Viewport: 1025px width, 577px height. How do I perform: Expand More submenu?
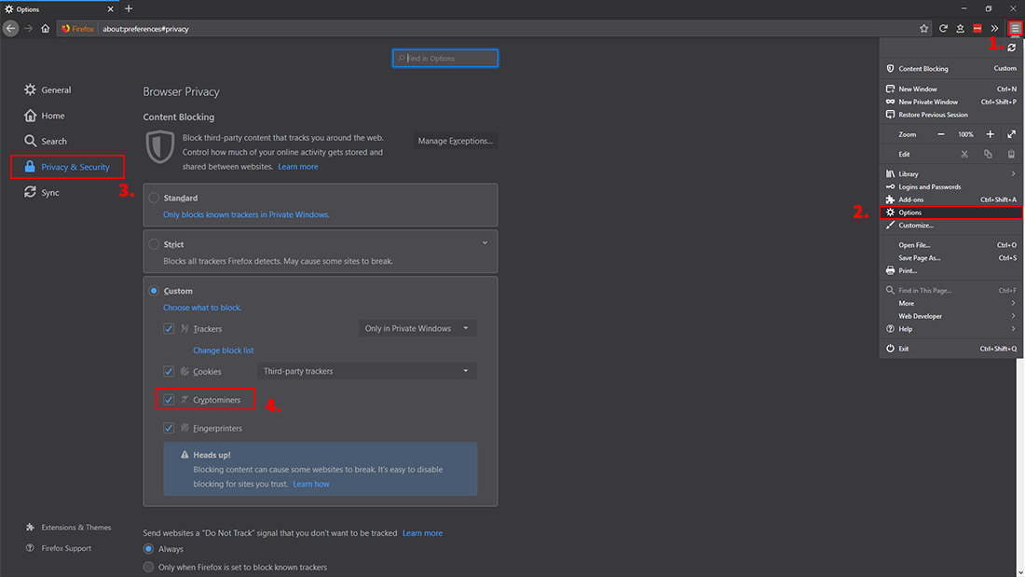(x=950, y=303)
